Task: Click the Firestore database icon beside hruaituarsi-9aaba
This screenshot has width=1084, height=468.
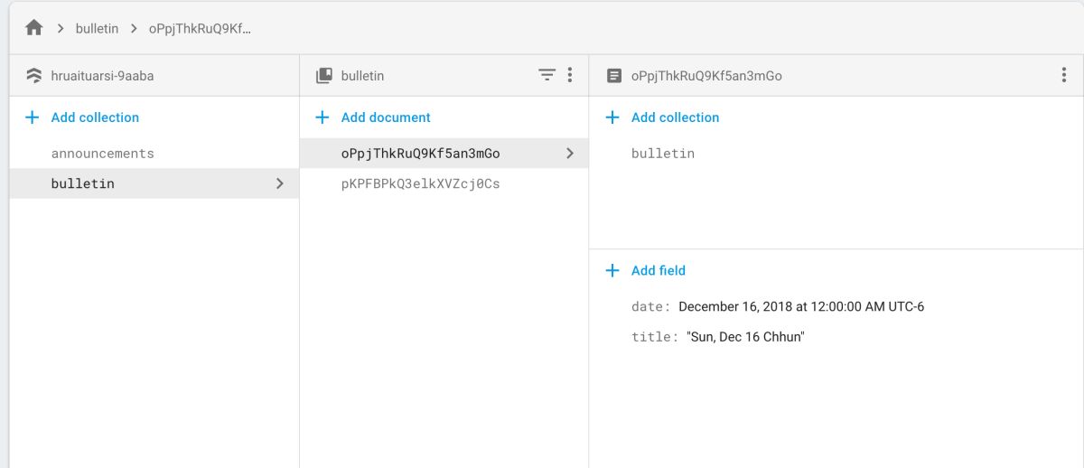Action: pyautogui.click(x=34, y=76)
